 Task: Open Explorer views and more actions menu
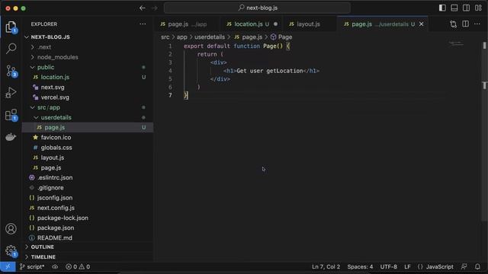click(x=143, y=24)
